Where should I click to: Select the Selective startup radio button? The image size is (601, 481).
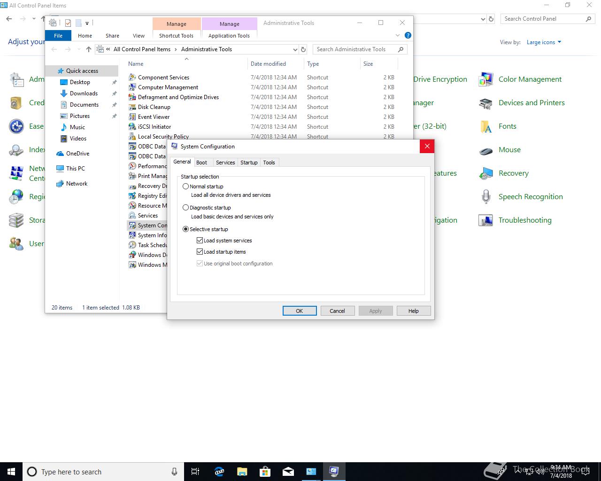coord(186,229)
